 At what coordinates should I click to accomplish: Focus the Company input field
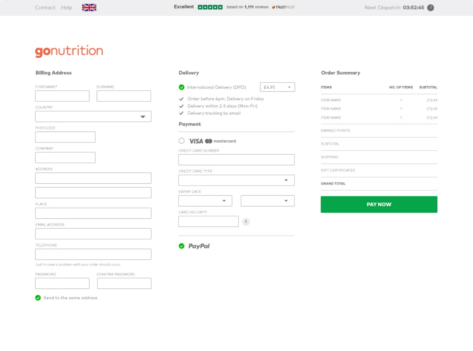(65, 158)
